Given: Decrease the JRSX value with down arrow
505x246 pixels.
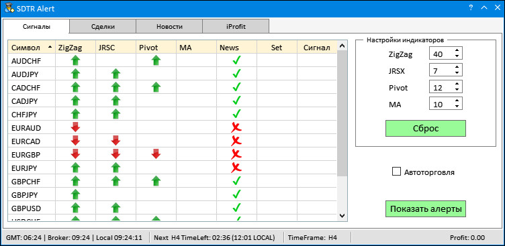Looking at the screenshot, I should [457, 73].
